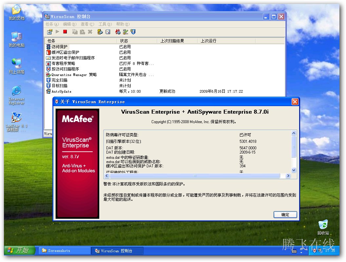Screen dimensions: 346x262
Task: Select the 完全扫描 full scan task
Action: click(59, 80)
